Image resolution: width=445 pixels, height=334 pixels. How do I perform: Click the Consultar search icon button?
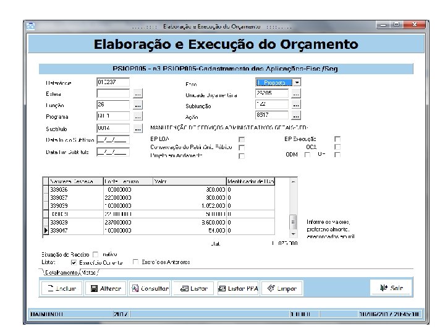coord(150,289)
